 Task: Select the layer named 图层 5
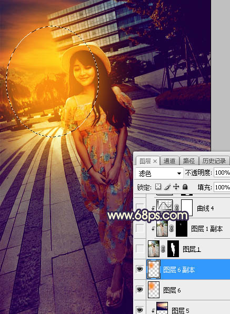pyautogui.click(x=181, y=311)
